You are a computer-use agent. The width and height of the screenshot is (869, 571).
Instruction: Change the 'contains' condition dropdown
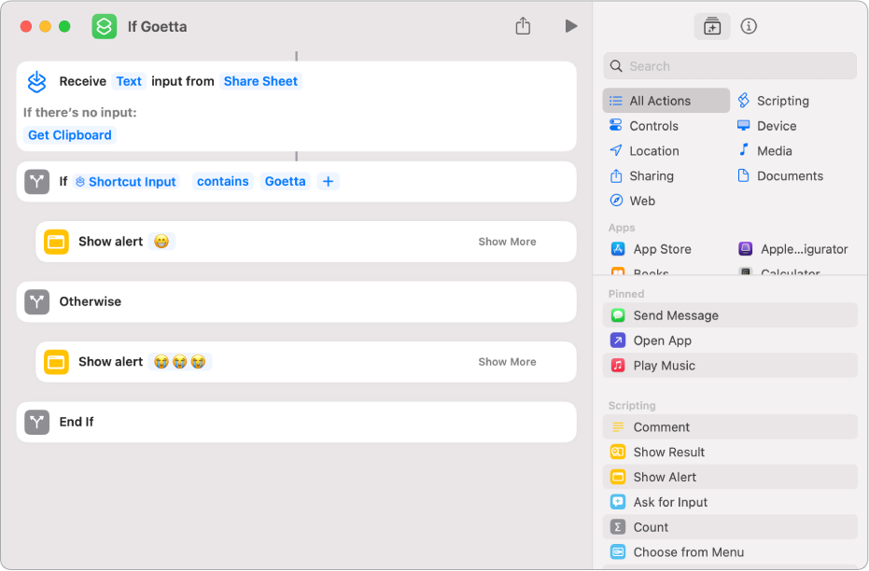click(223, 182)
